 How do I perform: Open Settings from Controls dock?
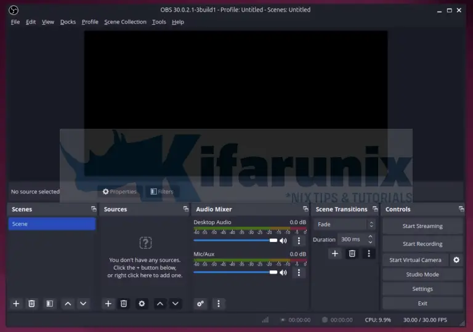422,289
